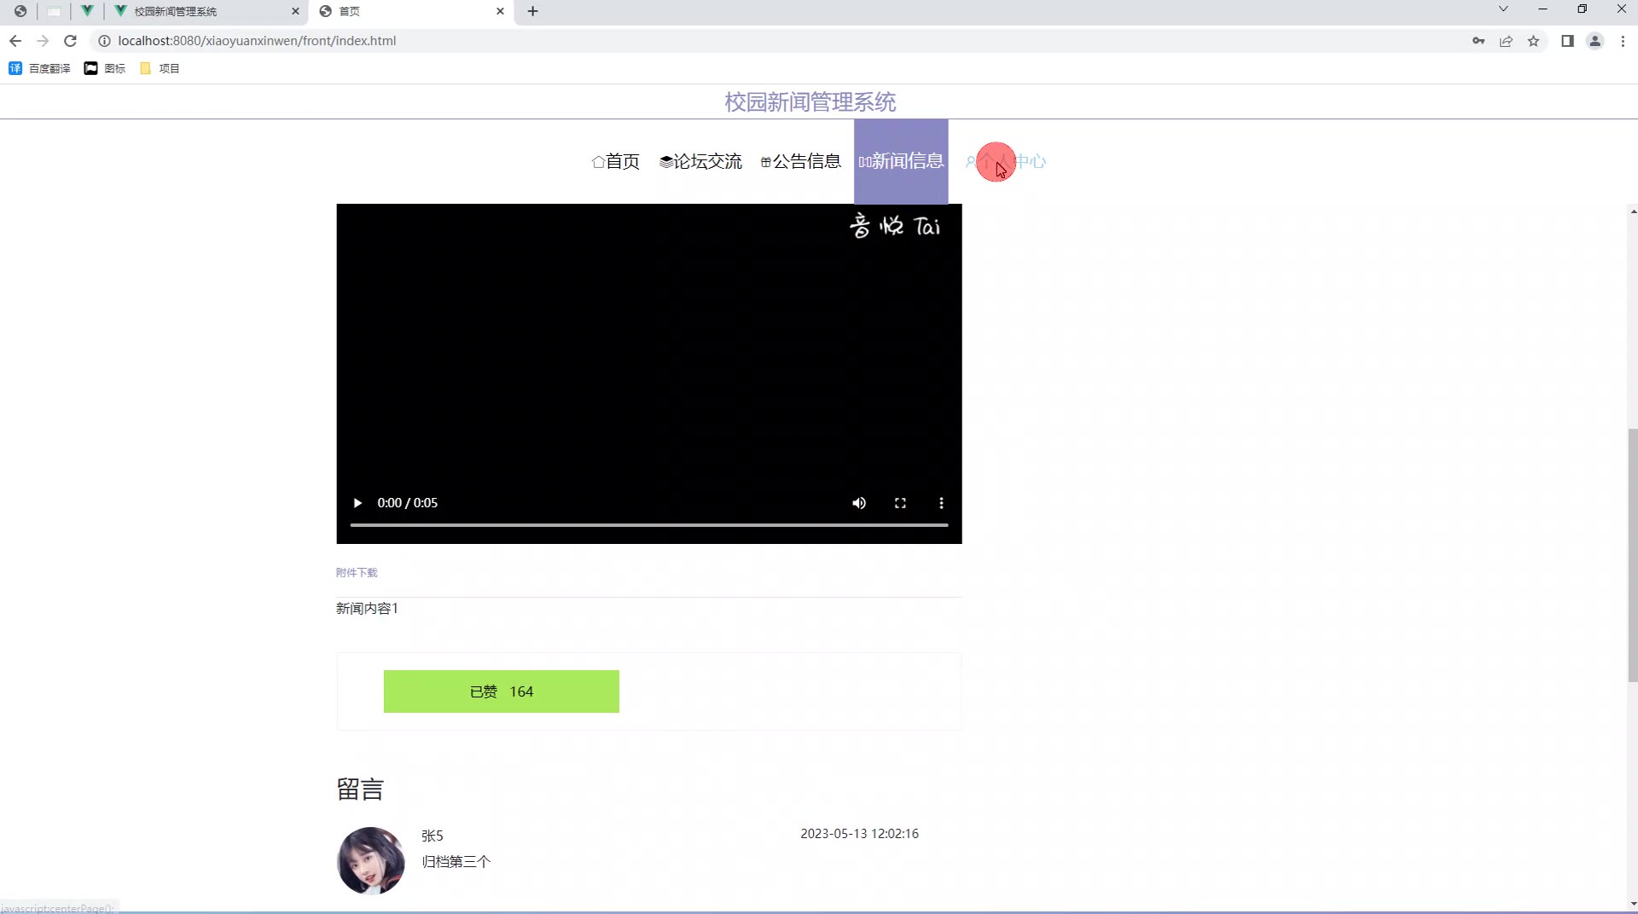Focus the localhost URL address bar
Screen dimensions: 1638x914
[x=257, y=41]
